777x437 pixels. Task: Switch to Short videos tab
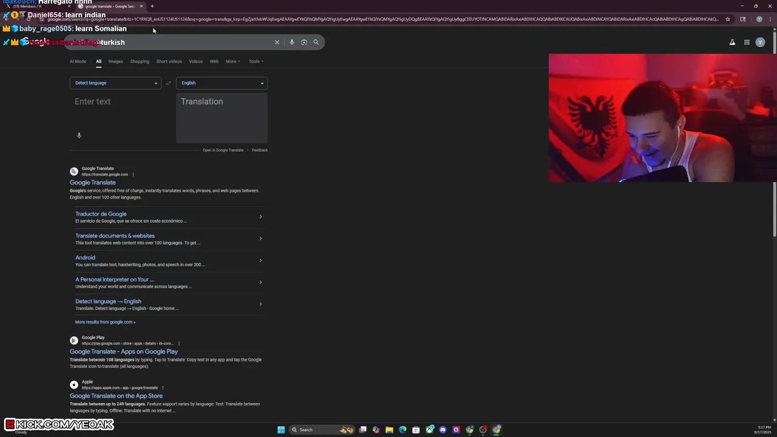click(x=169, y=61)
